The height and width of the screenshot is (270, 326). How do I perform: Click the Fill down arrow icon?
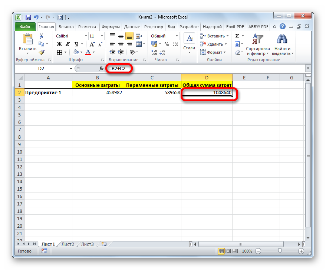point(237,44)
